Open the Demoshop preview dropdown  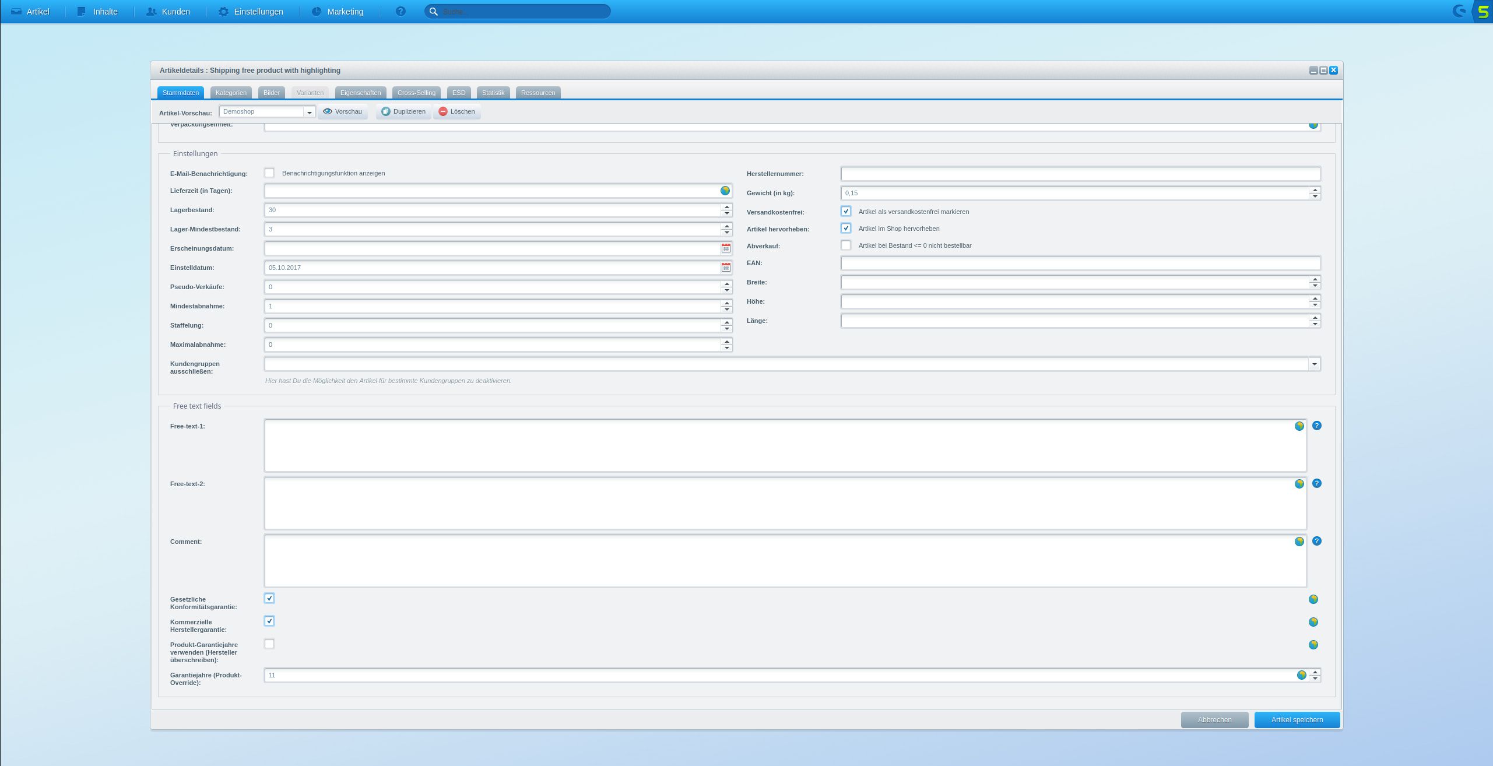pyautogui.click(x=310, y=112)
